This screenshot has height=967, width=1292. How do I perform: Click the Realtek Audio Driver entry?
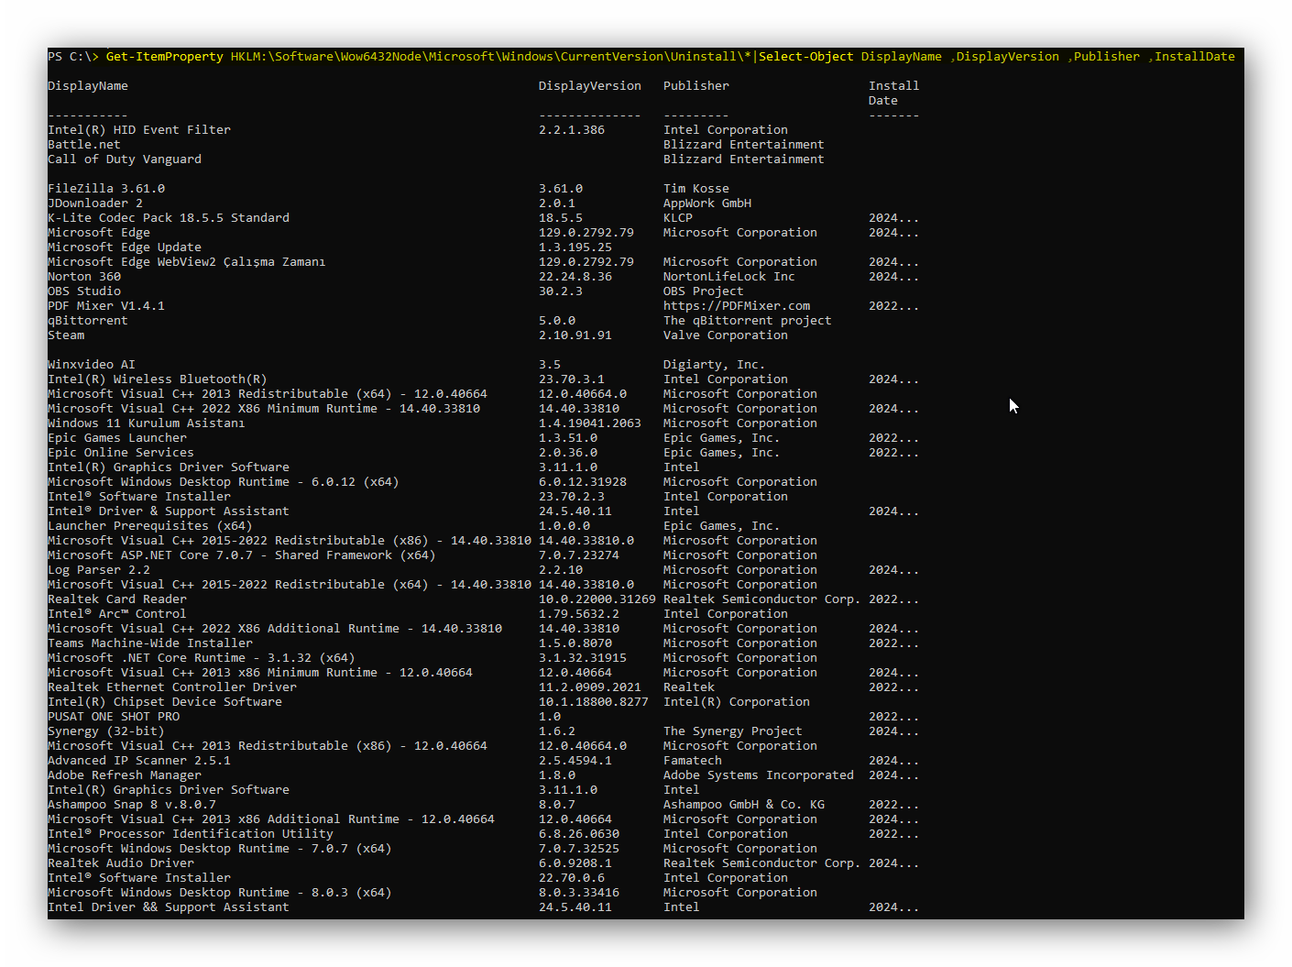pyautogui.click(x=120, y=863)
